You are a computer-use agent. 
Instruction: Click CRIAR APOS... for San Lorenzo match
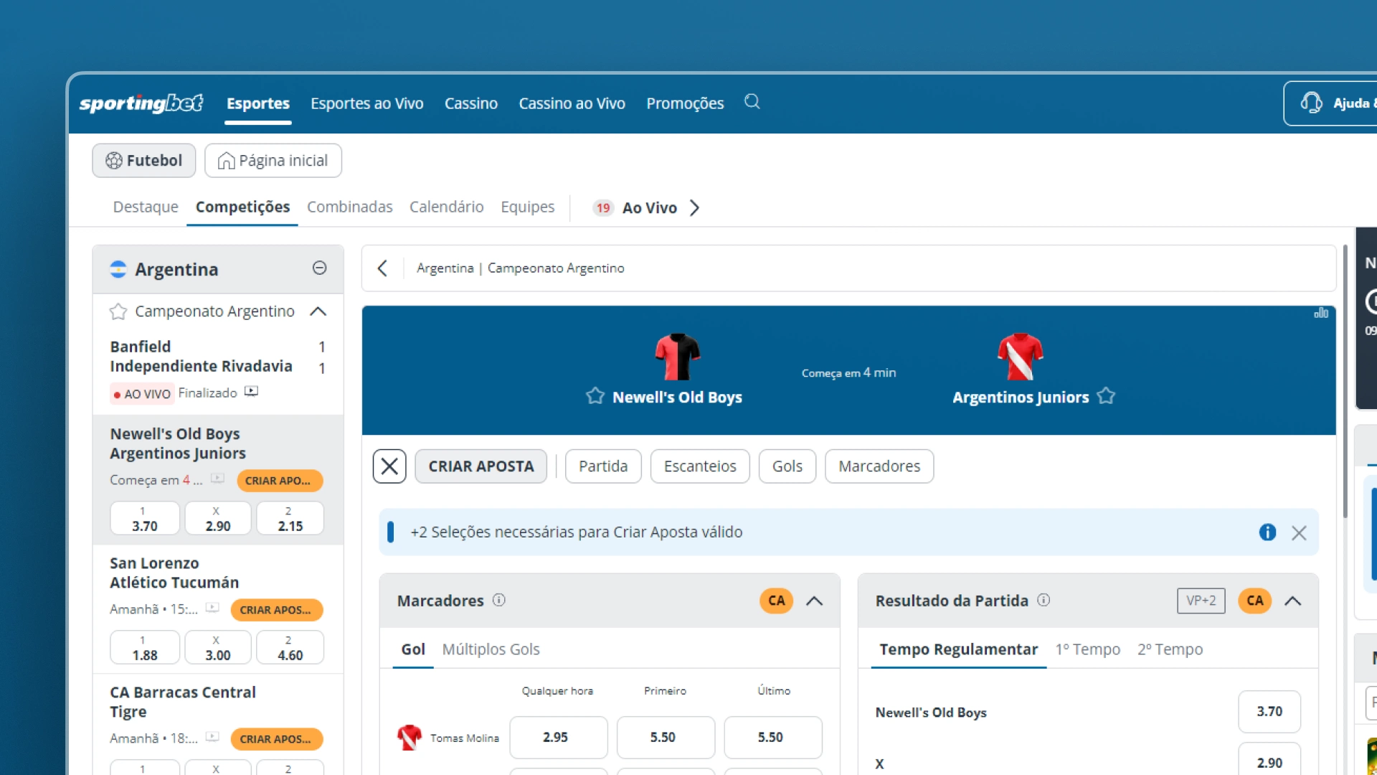point(277,610)
